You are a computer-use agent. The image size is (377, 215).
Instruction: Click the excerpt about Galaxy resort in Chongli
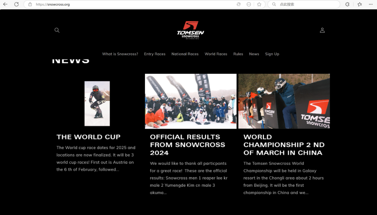[x=284, y=178]
